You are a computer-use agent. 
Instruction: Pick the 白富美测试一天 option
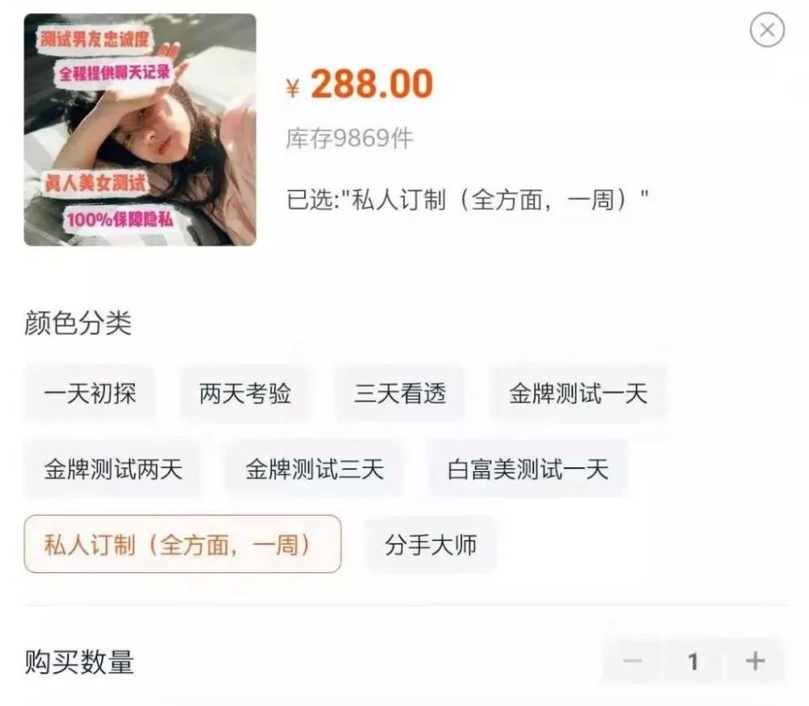527,470
